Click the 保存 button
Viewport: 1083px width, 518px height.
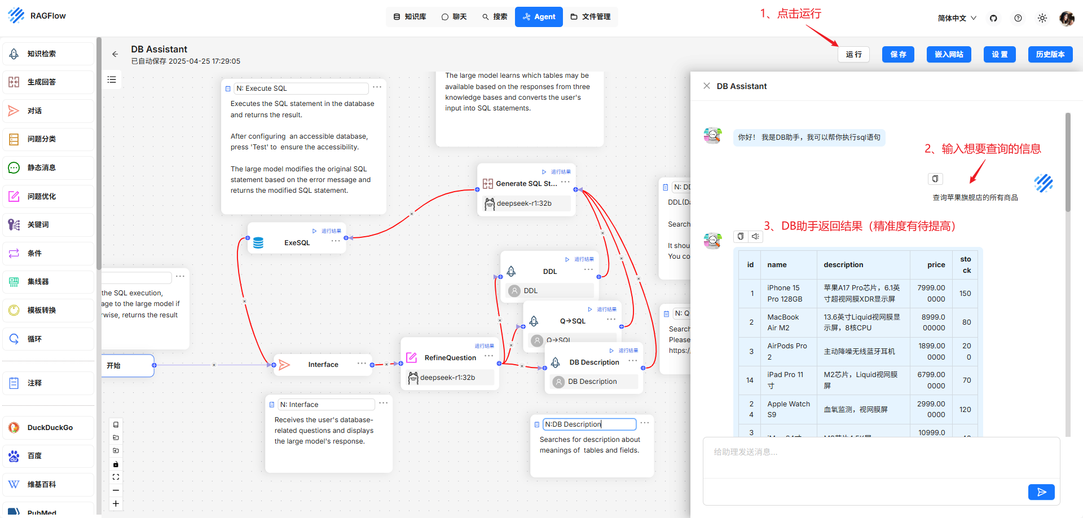point(898,54)
